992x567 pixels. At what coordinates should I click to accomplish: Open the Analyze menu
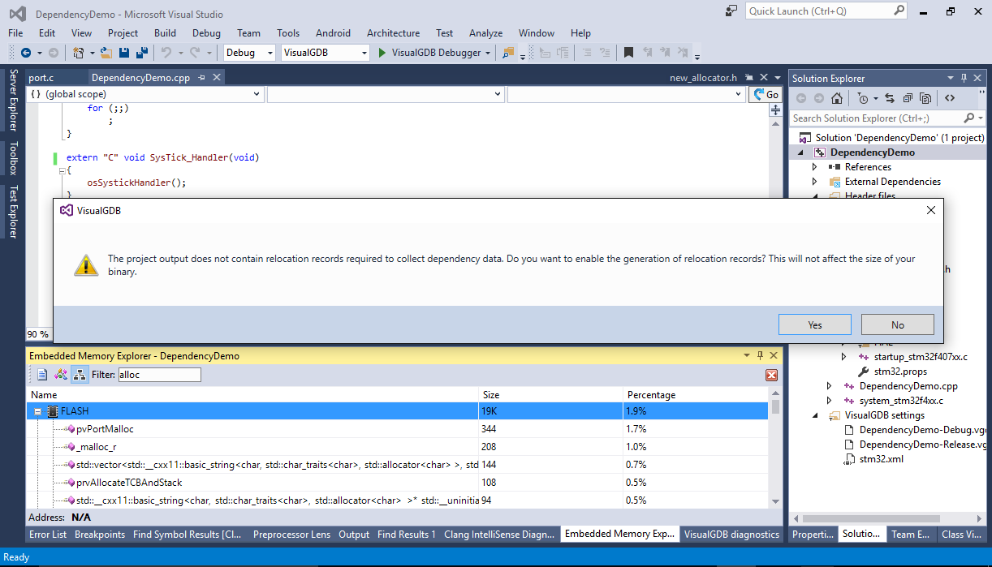click(x=485, y=33)
